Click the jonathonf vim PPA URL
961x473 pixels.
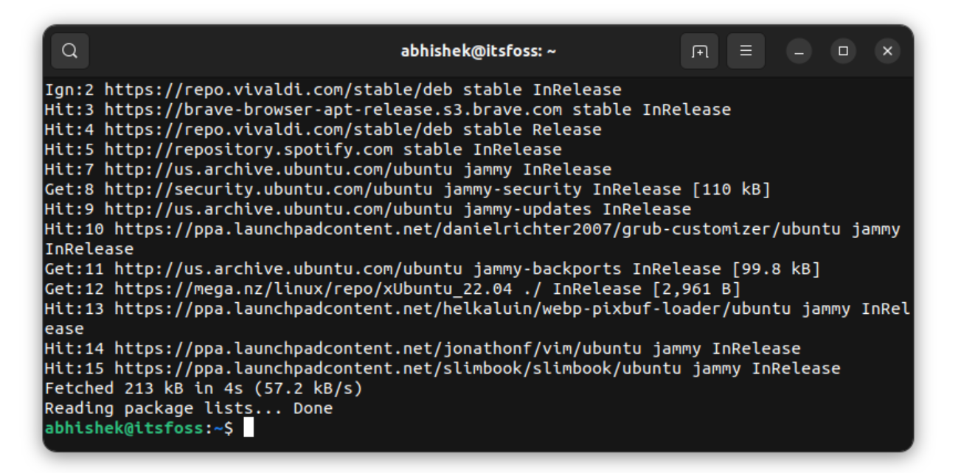[x=378, y=348]
